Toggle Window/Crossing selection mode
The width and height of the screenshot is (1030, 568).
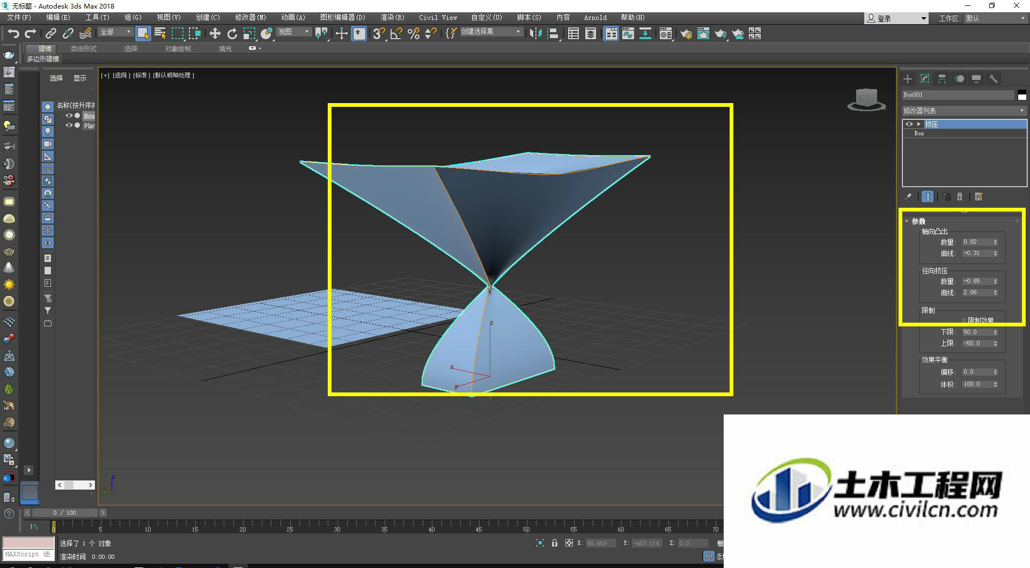[194, 33]
